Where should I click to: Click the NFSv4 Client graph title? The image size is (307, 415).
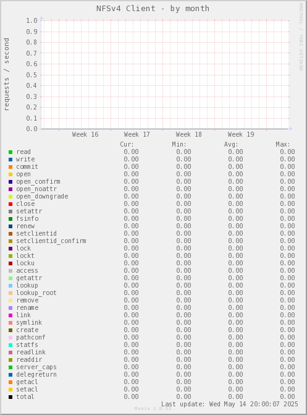pos(153,9)
